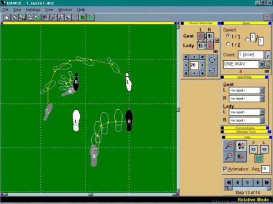Click the red magnifier zoom-in icon in View panel
Screen dimensions: 273x204
coord(229,146)
